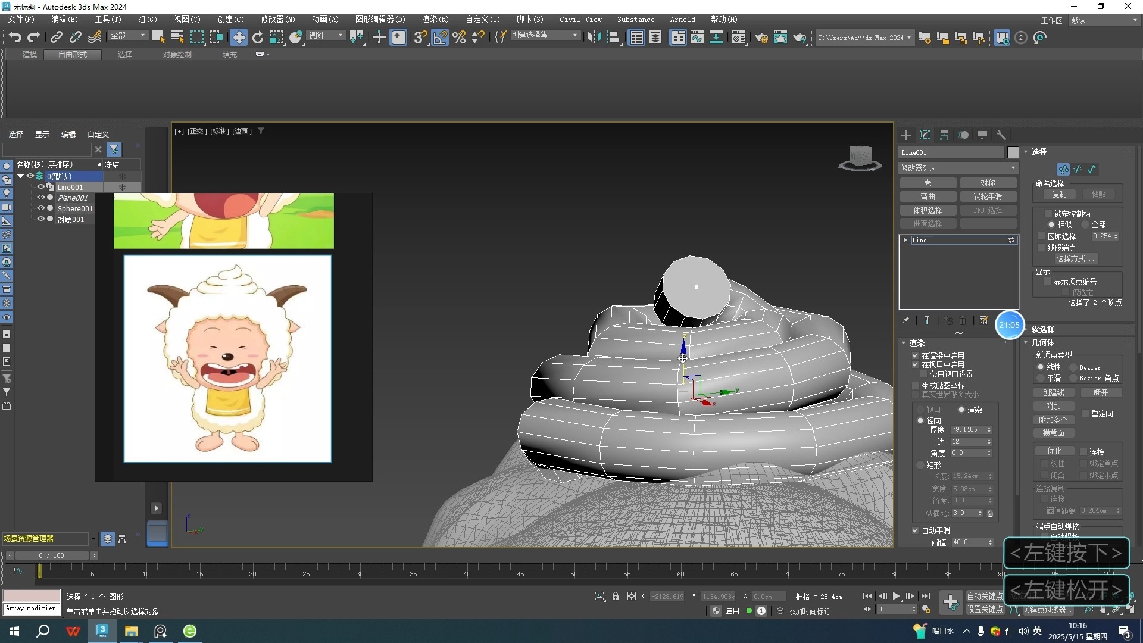This screenshot has width=1143, height=643.
Task: Enable Generate Mapping Coords (生成贴图坐标)
Action: coord(916,386)
